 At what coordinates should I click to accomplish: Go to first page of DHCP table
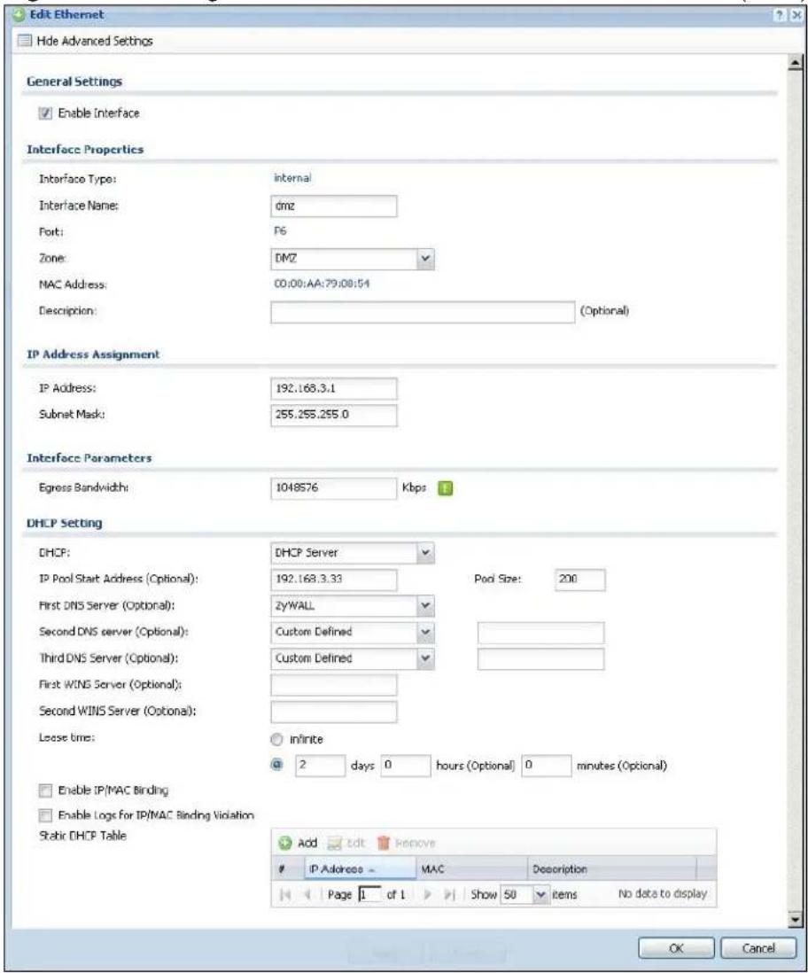click(x=285, y=895)
